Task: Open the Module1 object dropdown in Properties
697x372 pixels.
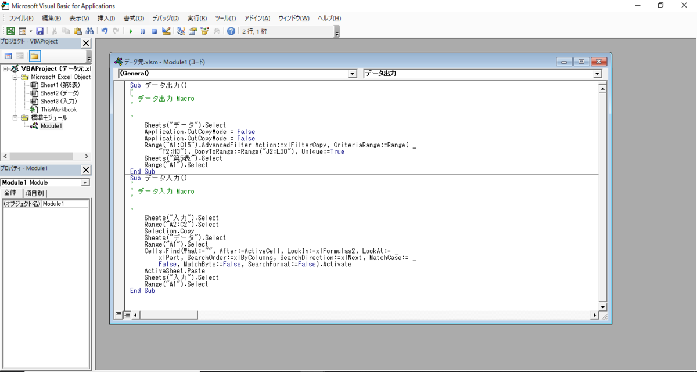Action: [85, 182]
